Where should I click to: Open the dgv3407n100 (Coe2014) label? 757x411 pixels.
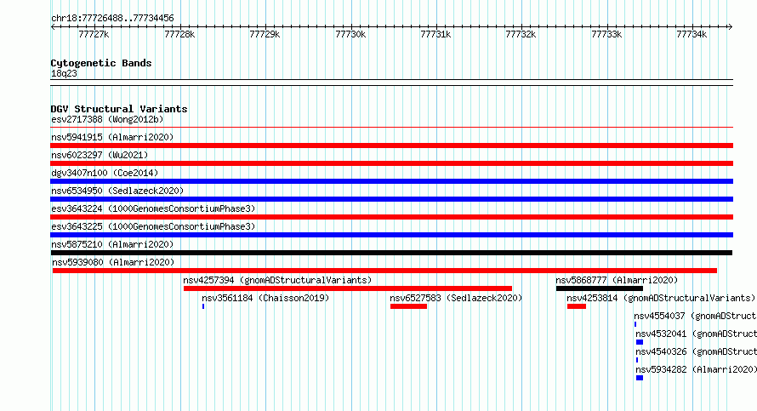tap(105, 173)
